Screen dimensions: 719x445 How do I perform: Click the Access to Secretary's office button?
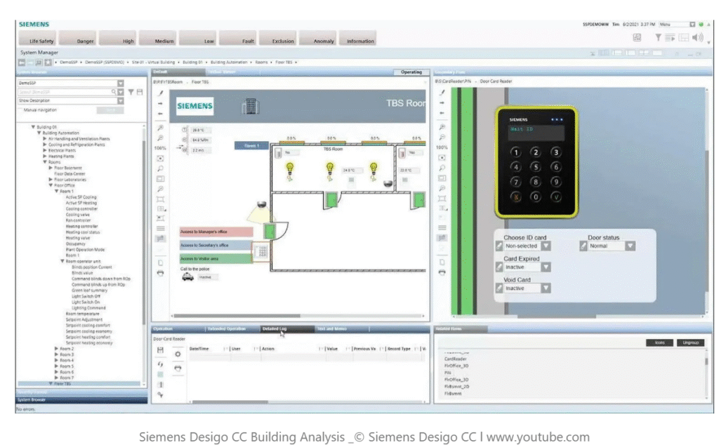[x=216, y=245]
